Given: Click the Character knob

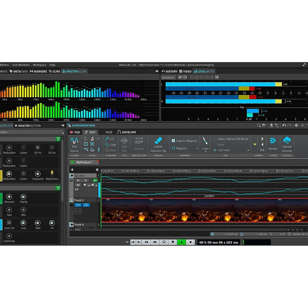Looking at the screenshot, I should (38, 174).
